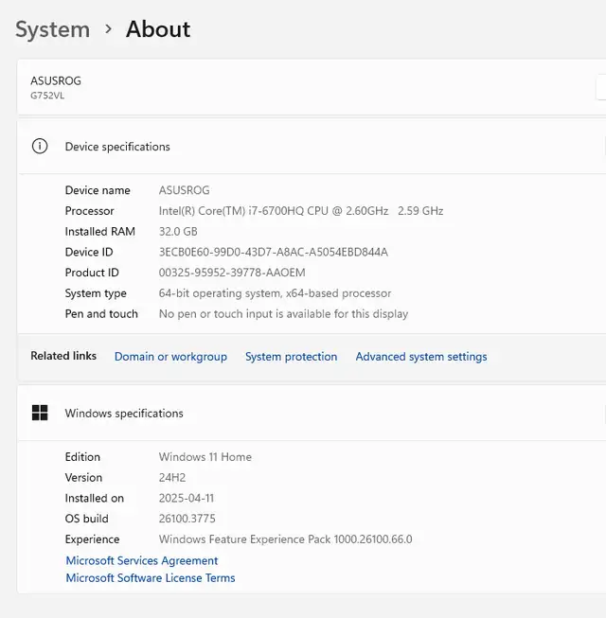Click the breadcrumb chevron separator
The height and width of the screenshot is (618, 606).
(108, 29)
